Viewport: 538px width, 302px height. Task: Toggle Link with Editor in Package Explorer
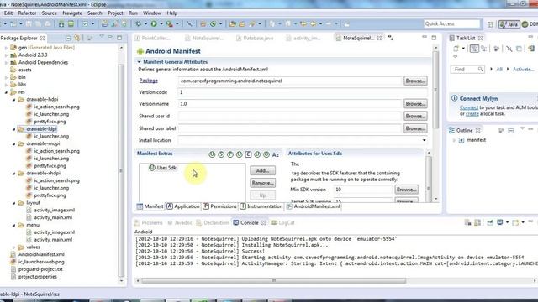tap(77, 38)
